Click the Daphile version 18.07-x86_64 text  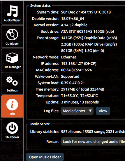point(73,19)
